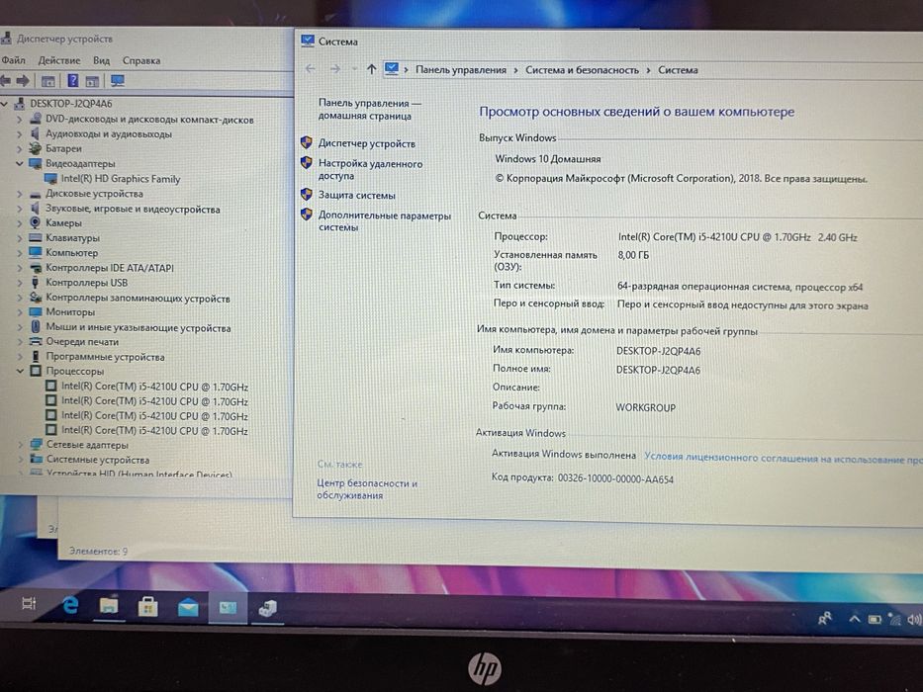923x692 pixels.
Task: Select last Intel Core i5-4210U processor entry
Action: [154, 431]
